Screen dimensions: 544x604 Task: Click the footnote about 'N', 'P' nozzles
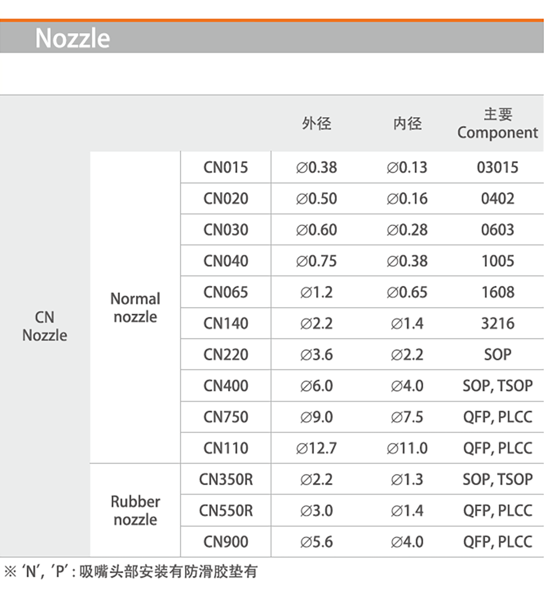click(x=131, y=571)
